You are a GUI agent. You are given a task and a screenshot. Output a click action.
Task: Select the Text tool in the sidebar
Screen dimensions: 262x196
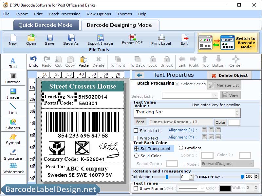(13, 63)
